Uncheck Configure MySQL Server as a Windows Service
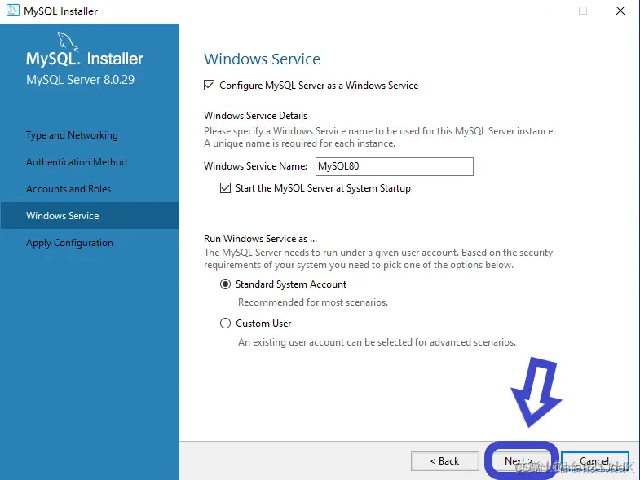This screenshot has height=480, width=640. 209,86
